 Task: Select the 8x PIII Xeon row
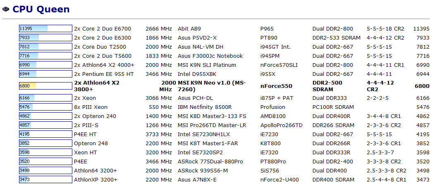224,107
